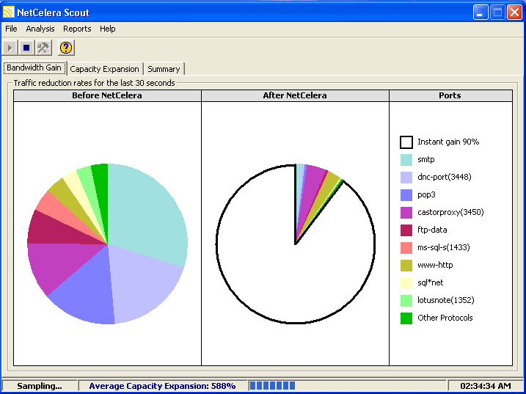Screen dimensions: 526x394
Task: Click the Other Protocols label text
Action: 445,318
